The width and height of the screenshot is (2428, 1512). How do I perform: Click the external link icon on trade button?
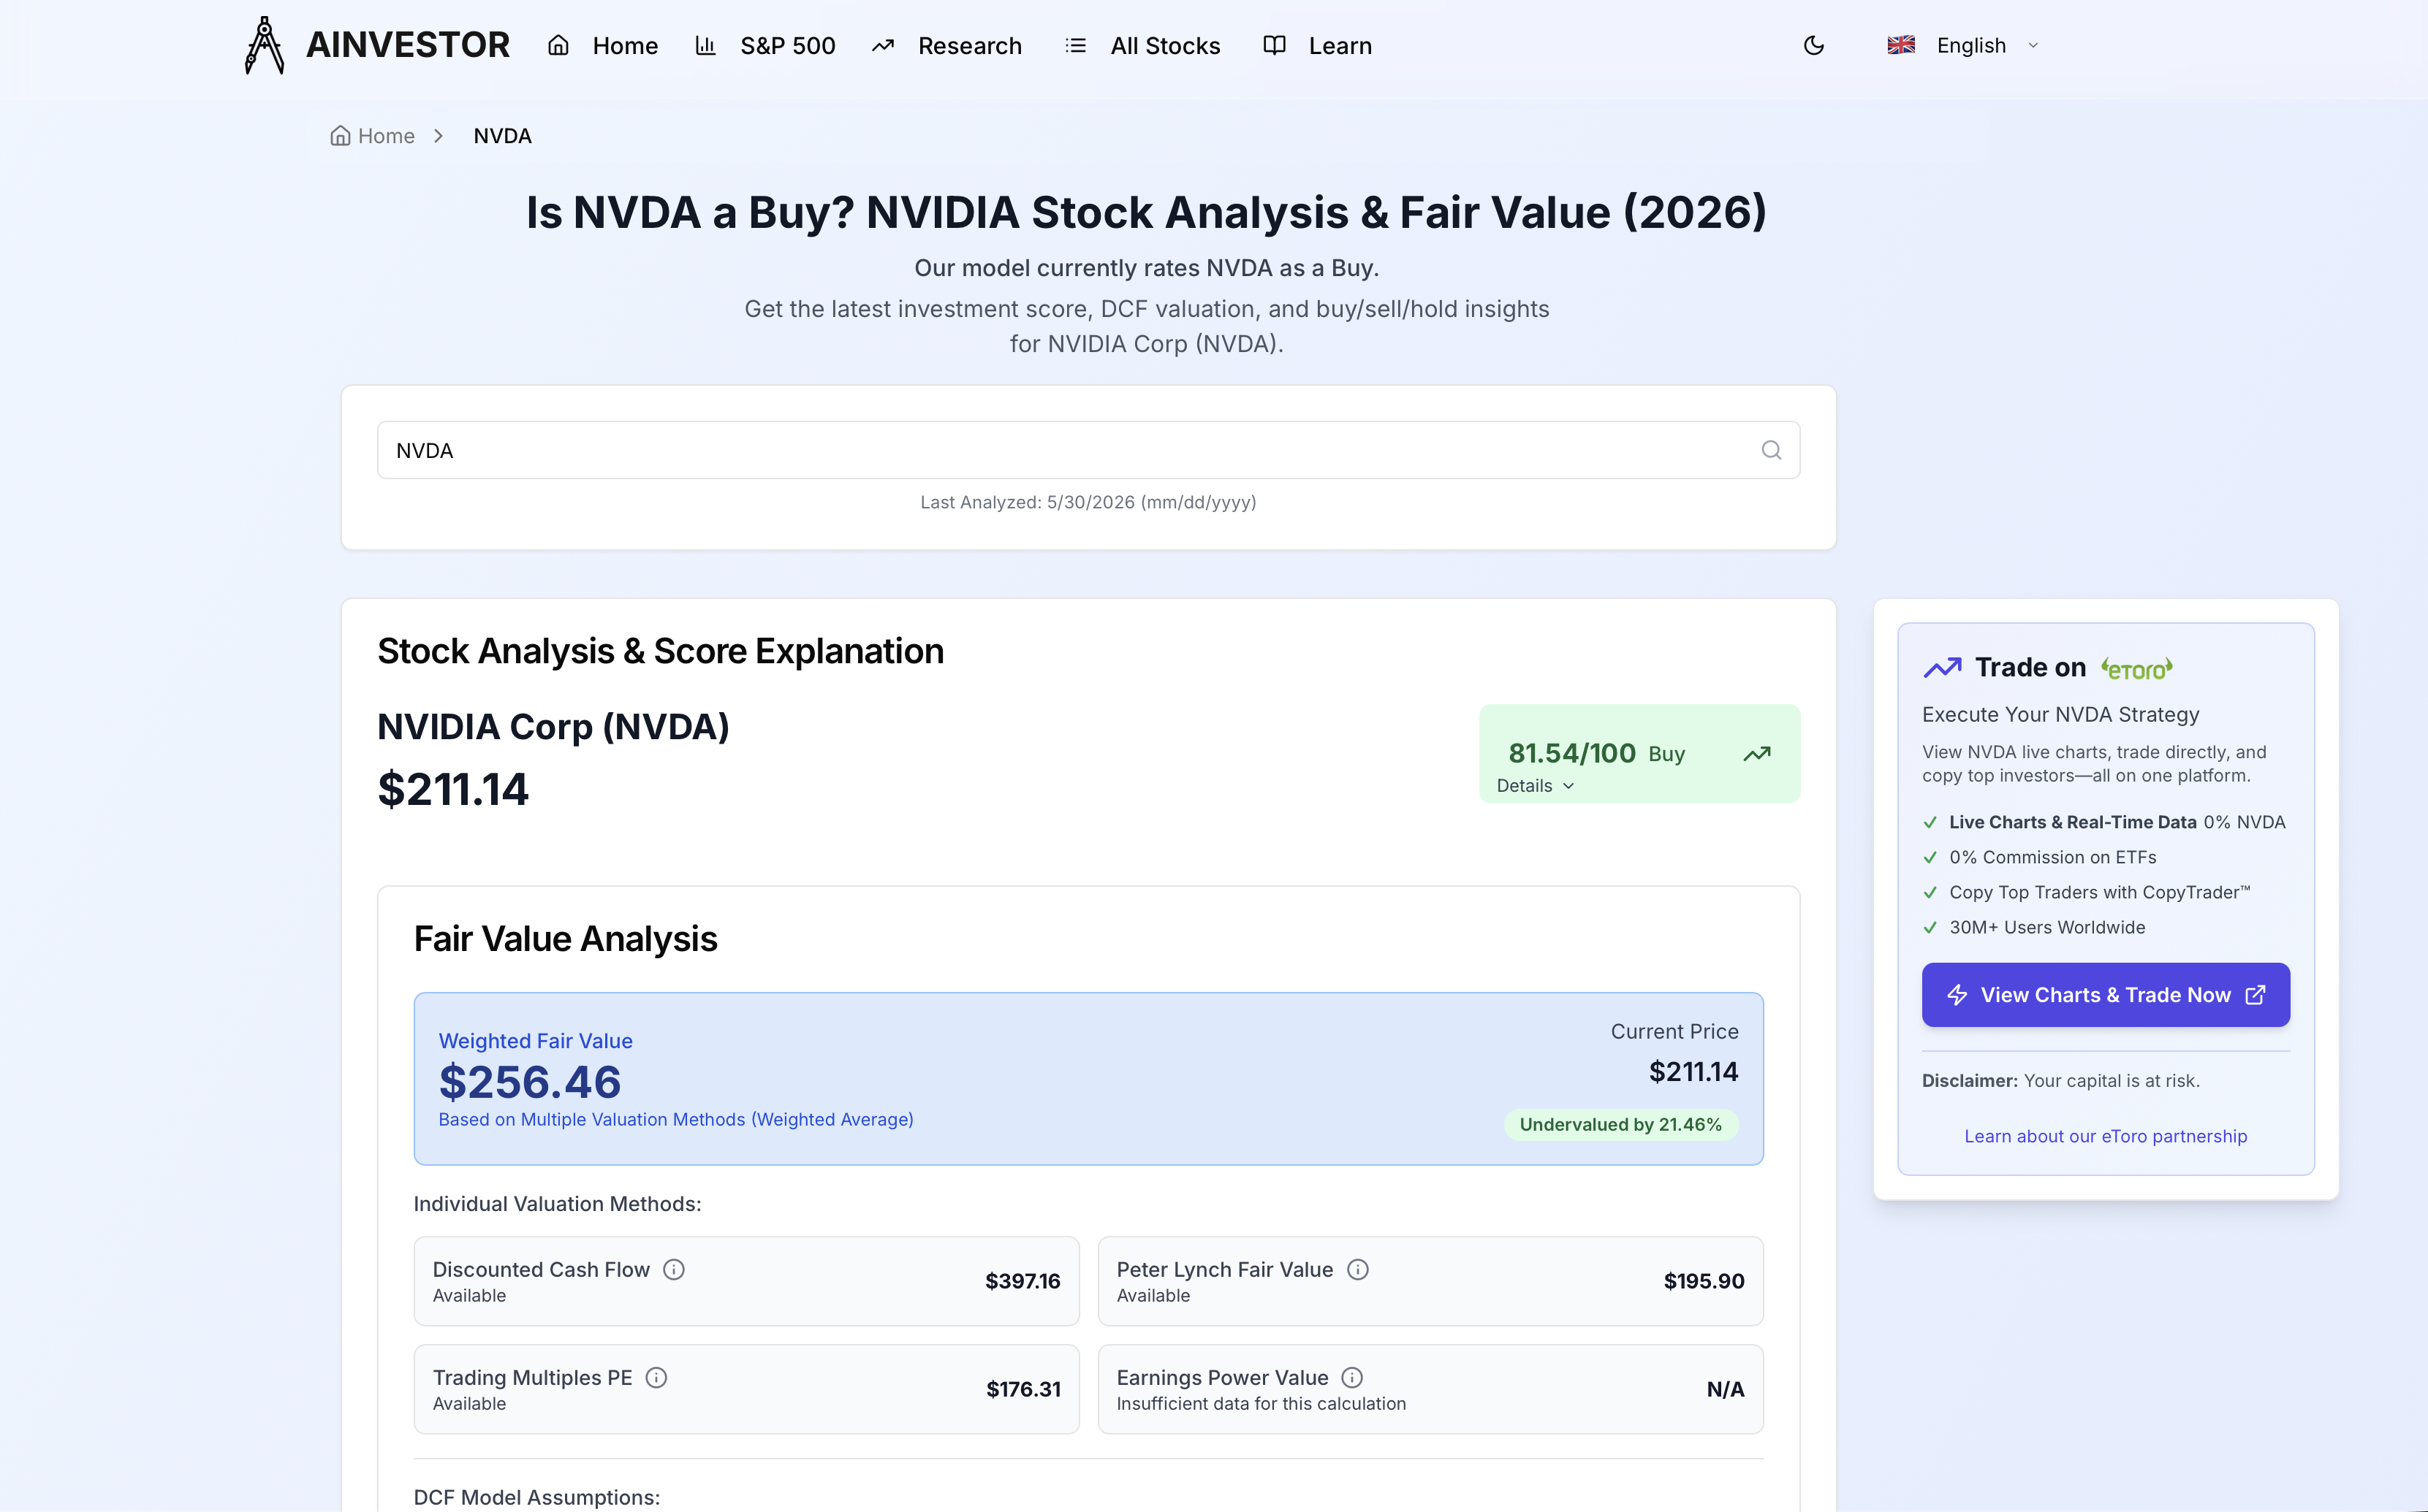(2256, 995)
